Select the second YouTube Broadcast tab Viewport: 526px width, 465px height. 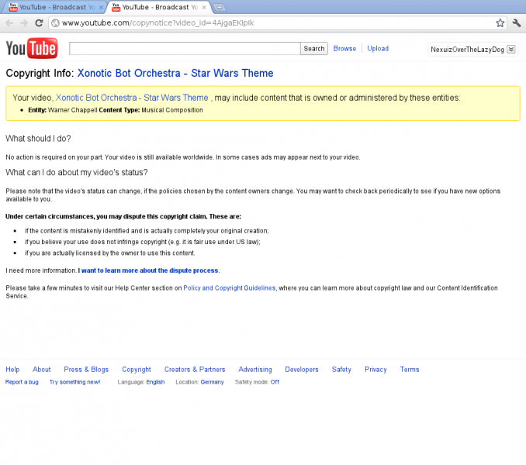(157, 8)
